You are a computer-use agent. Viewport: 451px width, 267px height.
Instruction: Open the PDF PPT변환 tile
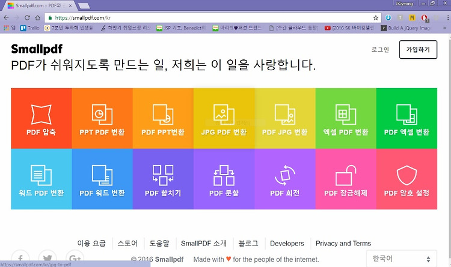click(163, 118)
